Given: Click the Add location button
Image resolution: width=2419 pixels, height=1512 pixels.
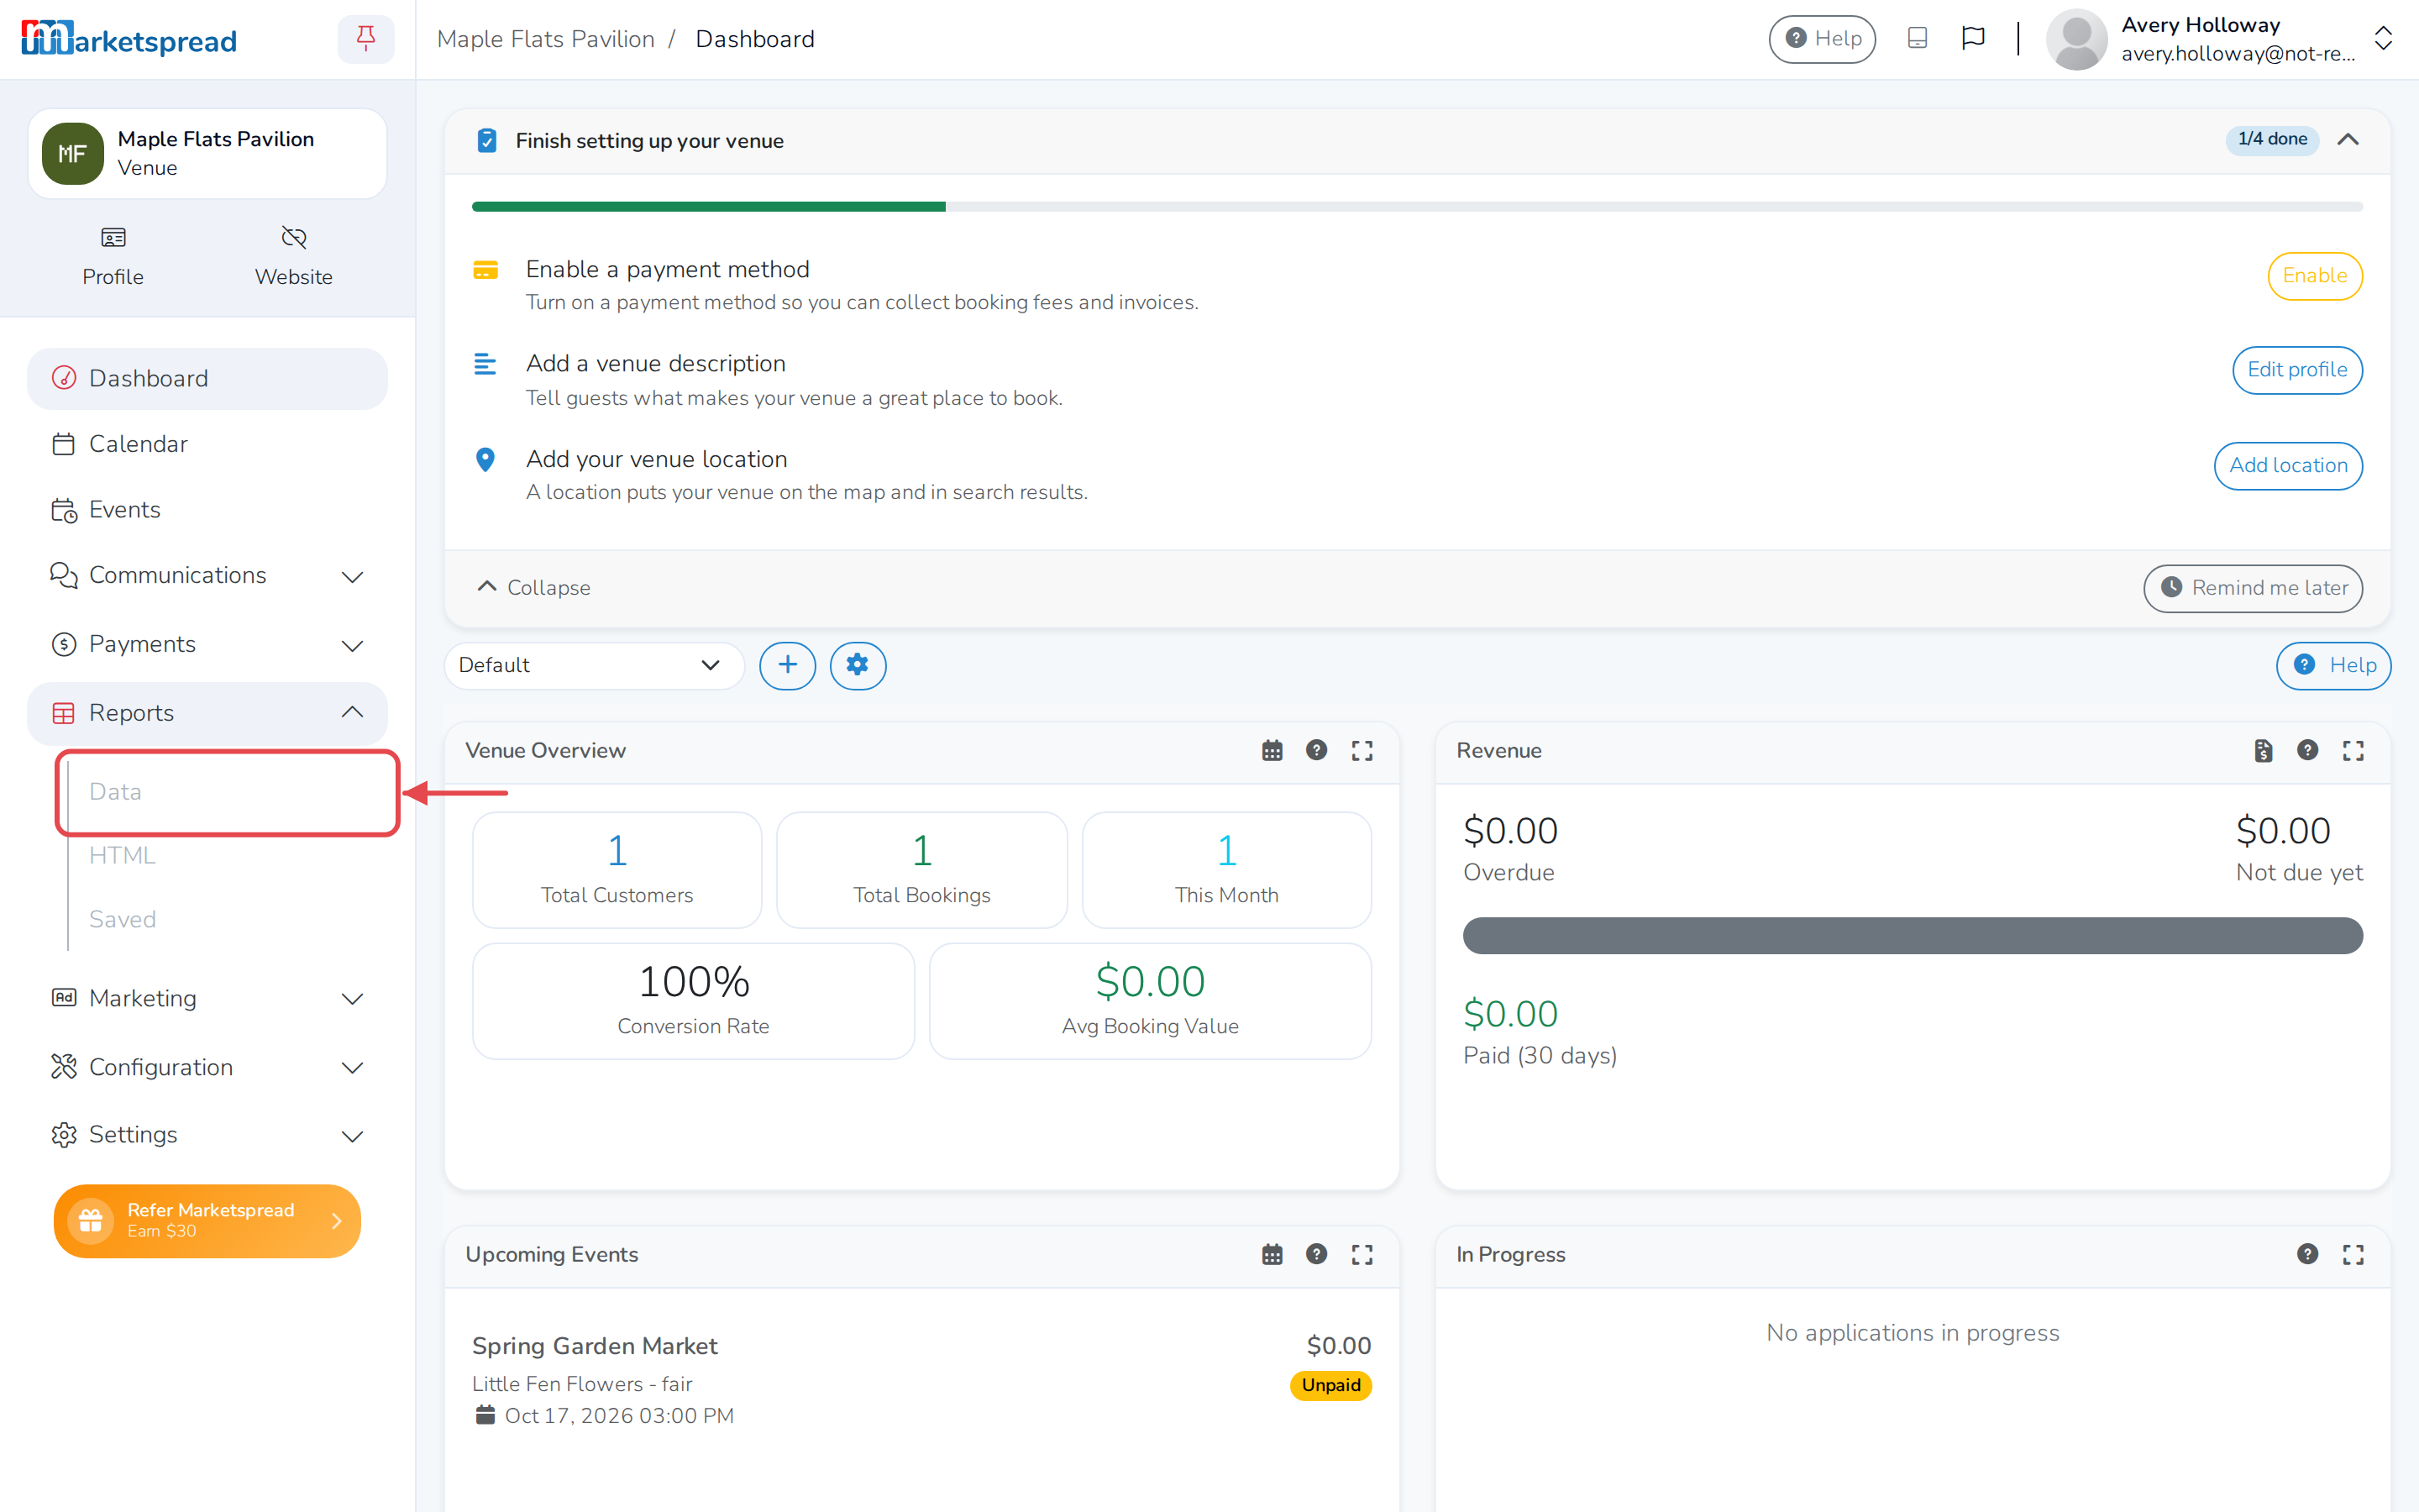Looking at the screenshot, I should 2288,466.
